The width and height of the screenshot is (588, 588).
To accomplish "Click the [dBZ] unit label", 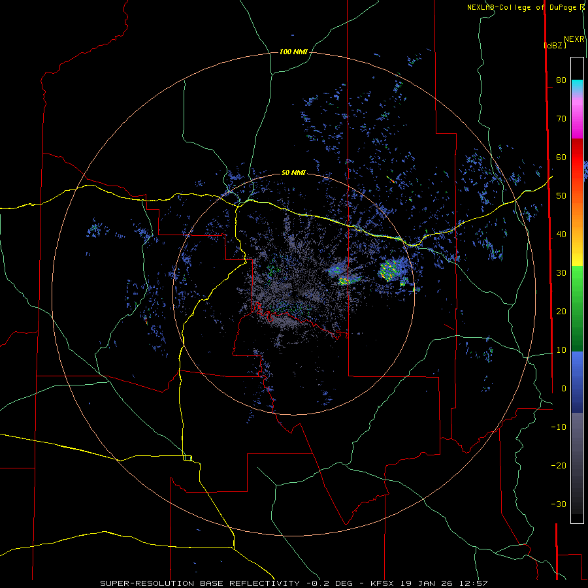I will pyautogui.click(x=555, y=45).
